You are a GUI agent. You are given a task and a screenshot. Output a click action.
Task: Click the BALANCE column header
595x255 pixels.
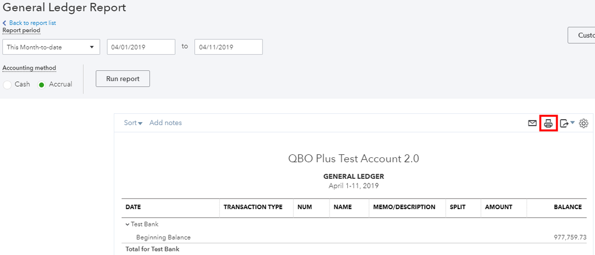(567, 207)
